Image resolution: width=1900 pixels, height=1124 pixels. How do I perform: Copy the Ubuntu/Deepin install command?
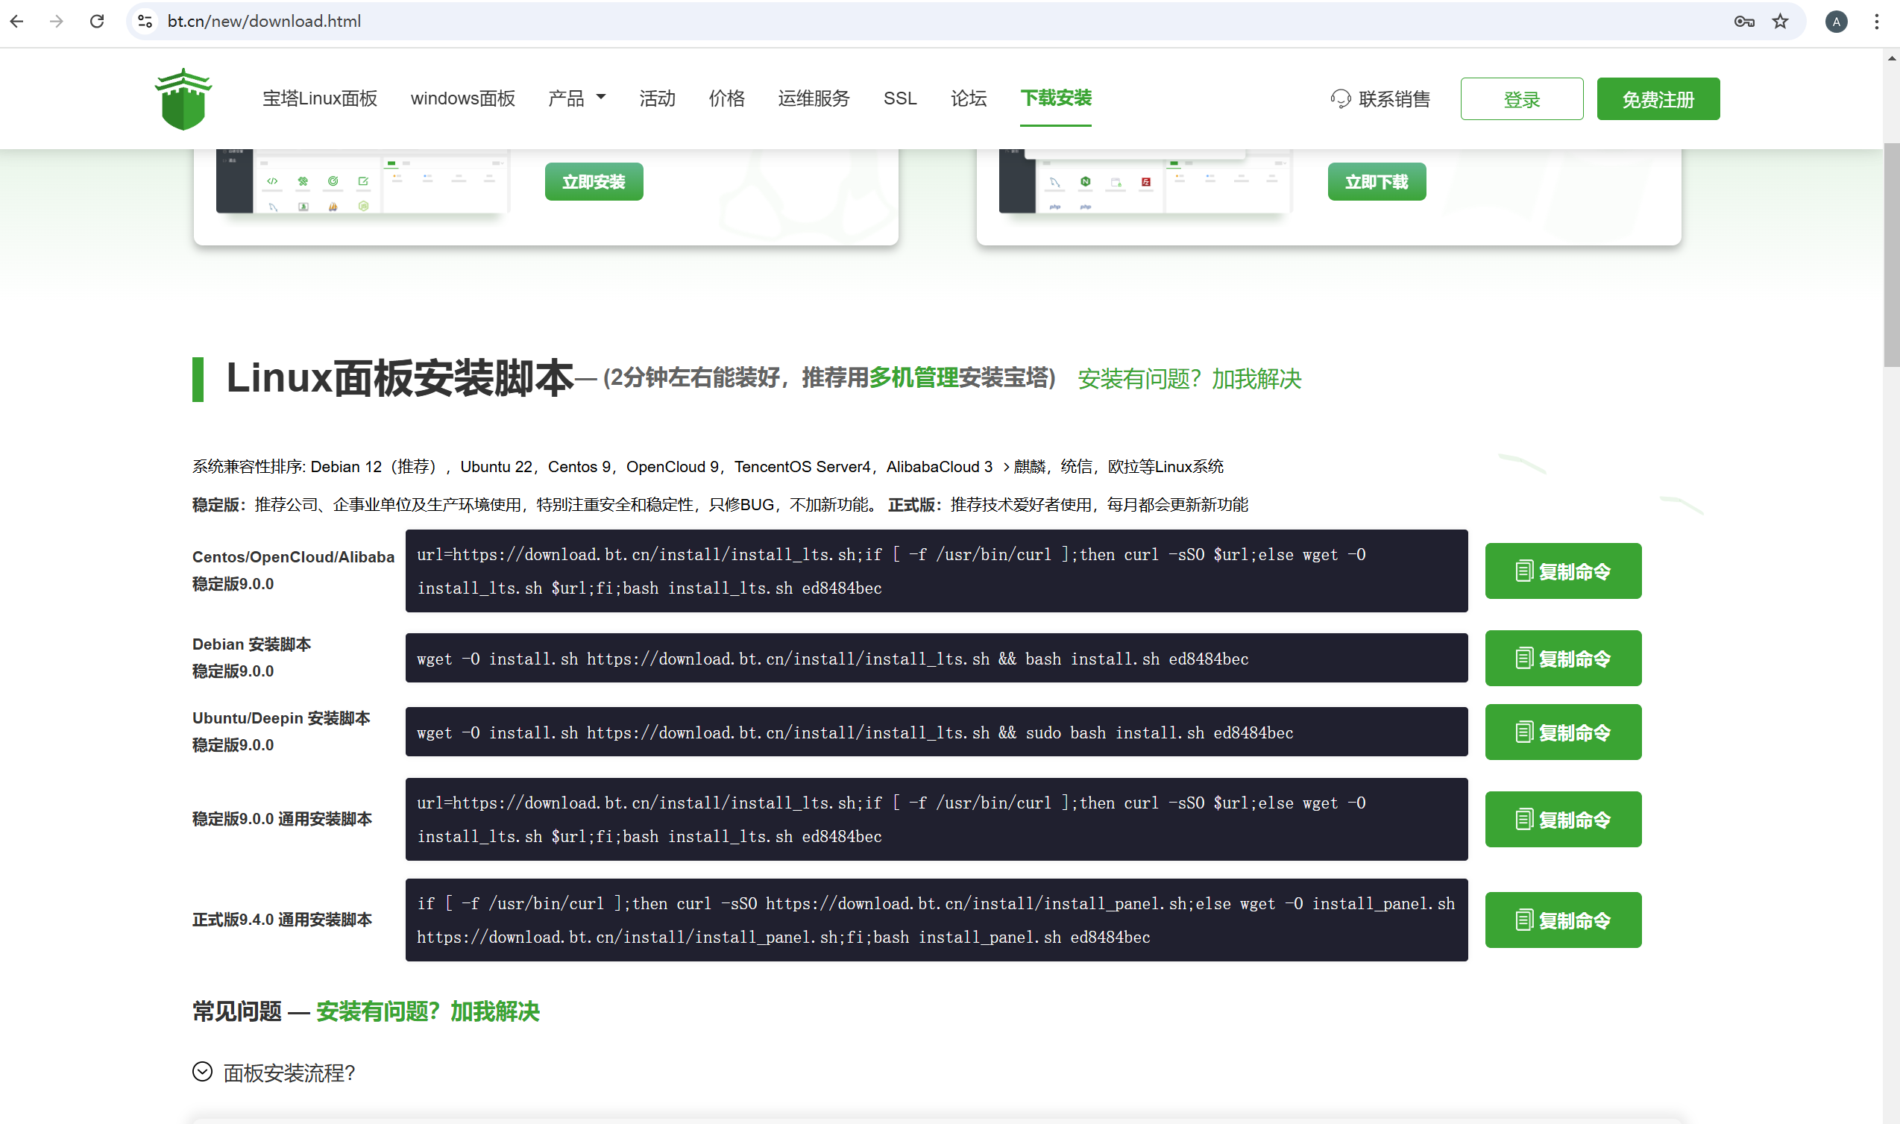click(x=1562, y=732)
